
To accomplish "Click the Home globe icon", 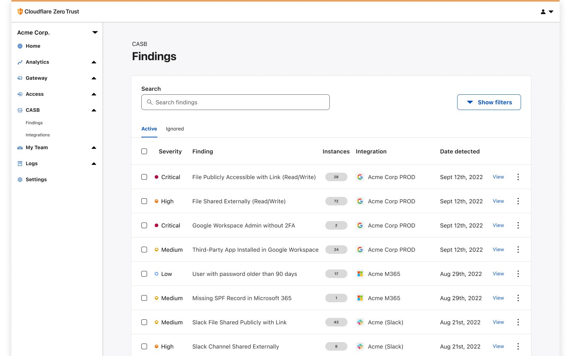I will (x=20, y=46).
